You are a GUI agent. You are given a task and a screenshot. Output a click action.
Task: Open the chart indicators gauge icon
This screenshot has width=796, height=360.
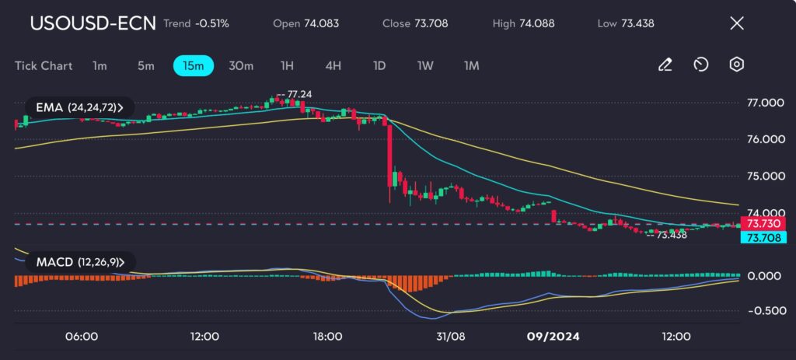point(700,65)
